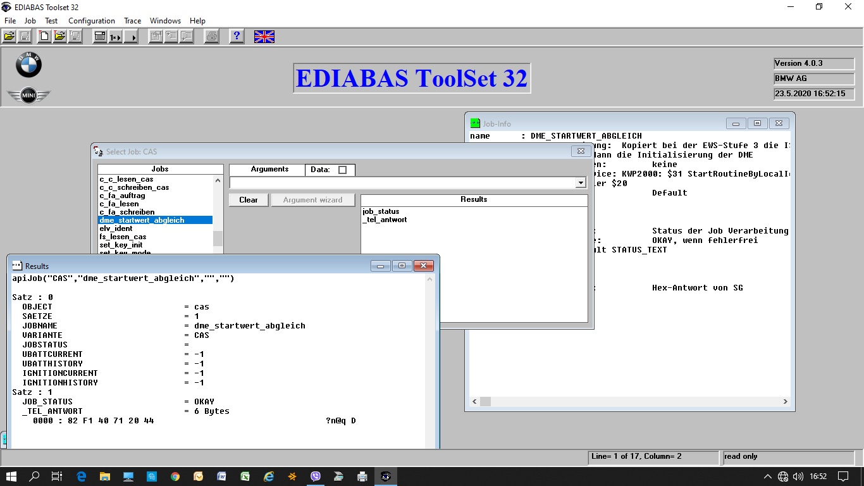Click the new document toolbar icon
The width and height of the screenshot is (864, 486).
coord(44,37)
